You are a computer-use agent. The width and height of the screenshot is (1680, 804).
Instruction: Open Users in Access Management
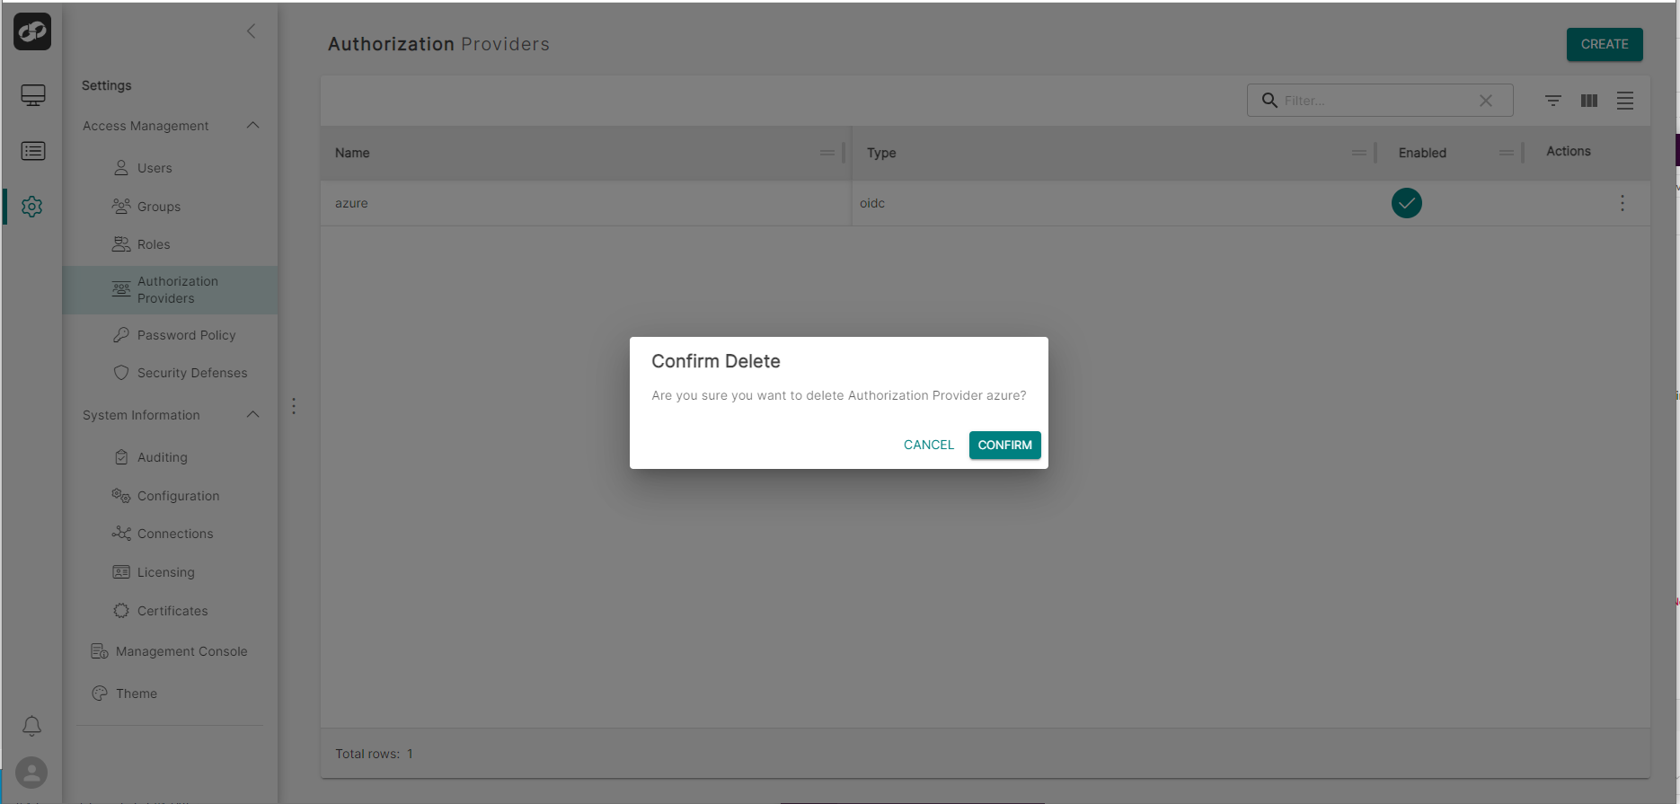click(155, 168)
